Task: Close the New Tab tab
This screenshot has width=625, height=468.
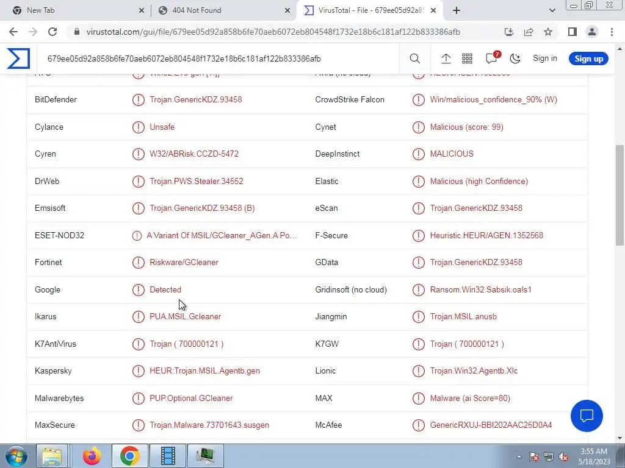Action: point(142,11)
